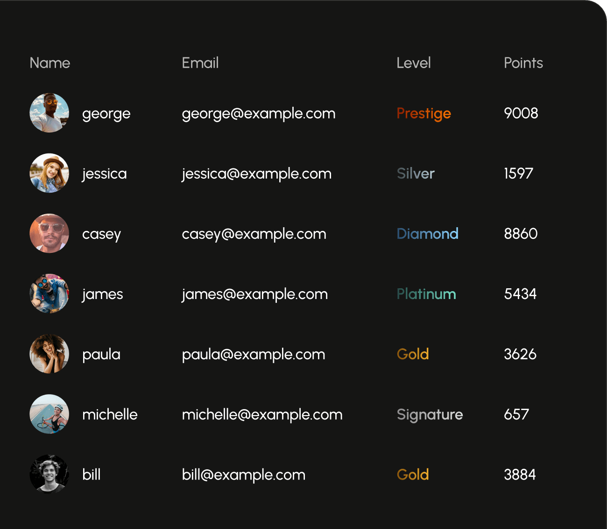Viewport: 607px width, 529px height.
Task: Click michelle's cycling avatar
Action: point(49,414)
